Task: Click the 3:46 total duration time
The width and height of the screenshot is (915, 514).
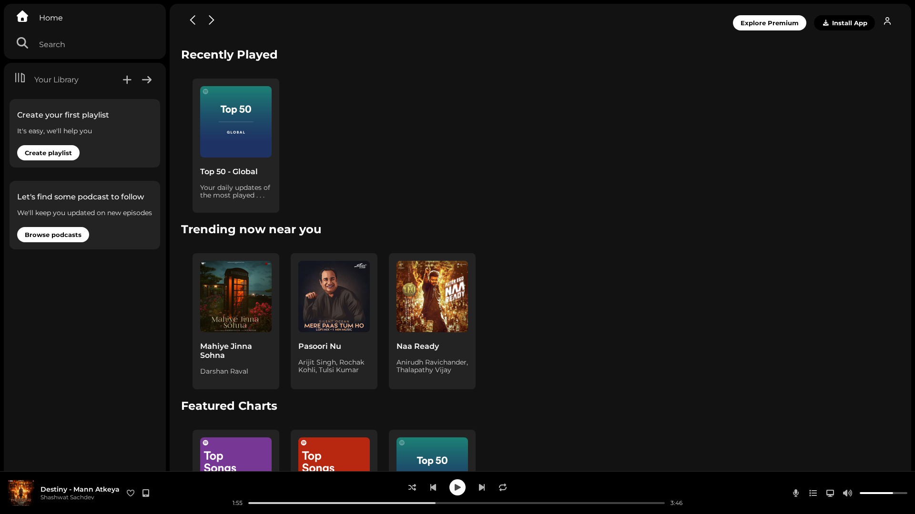Action: pyautogui.click(x=676, y=503)
